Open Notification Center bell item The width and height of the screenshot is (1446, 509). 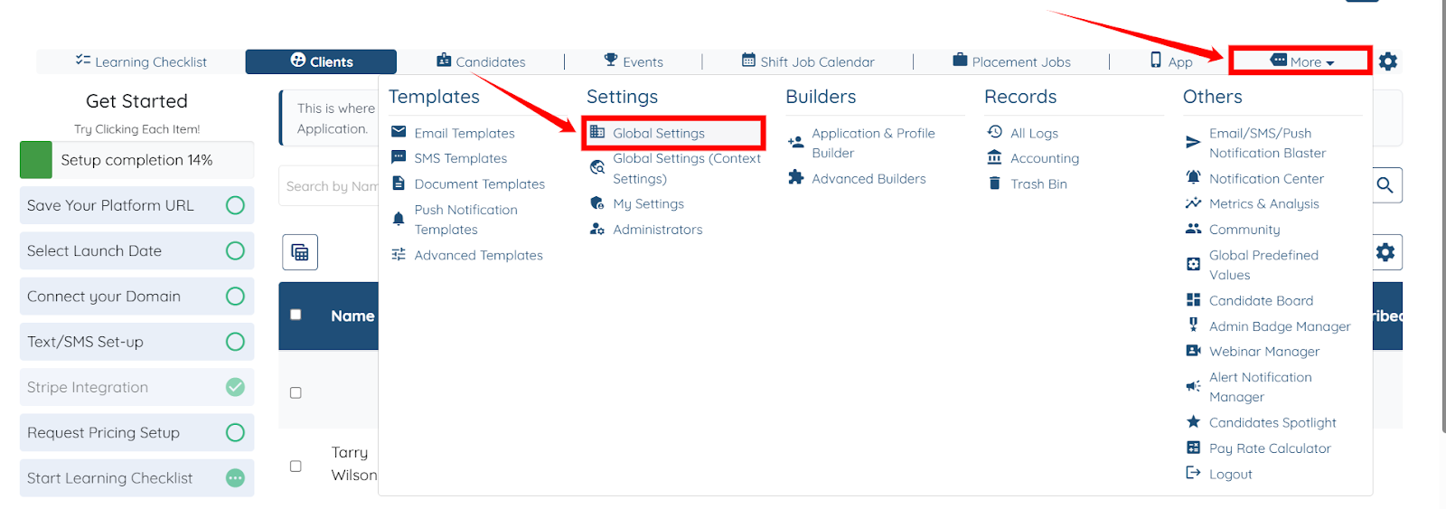point(1265,179)
